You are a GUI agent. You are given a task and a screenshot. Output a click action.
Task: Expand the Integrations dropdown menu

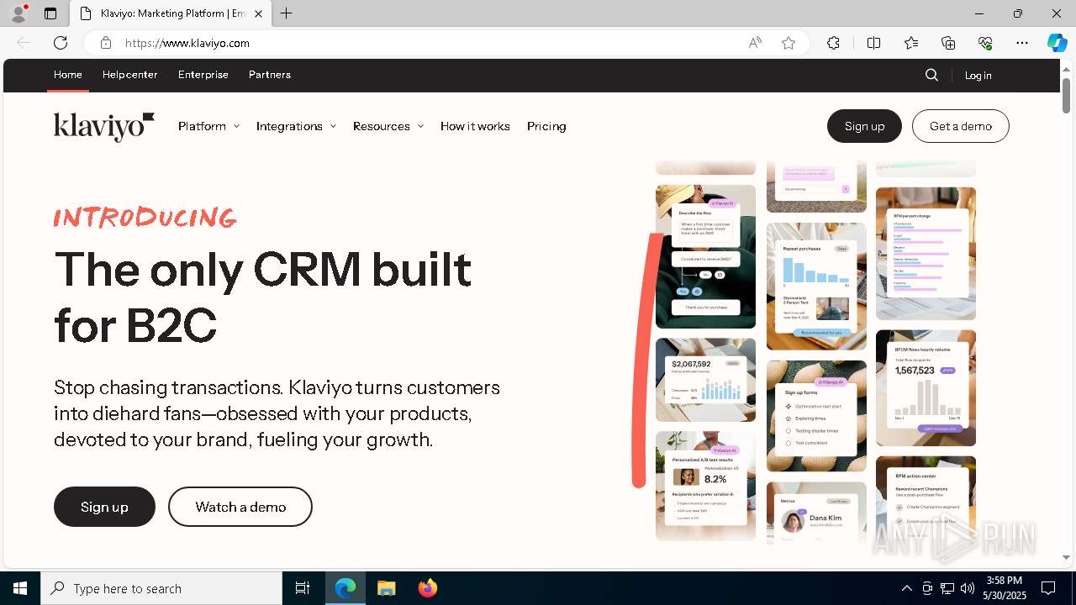coord(296,126)
